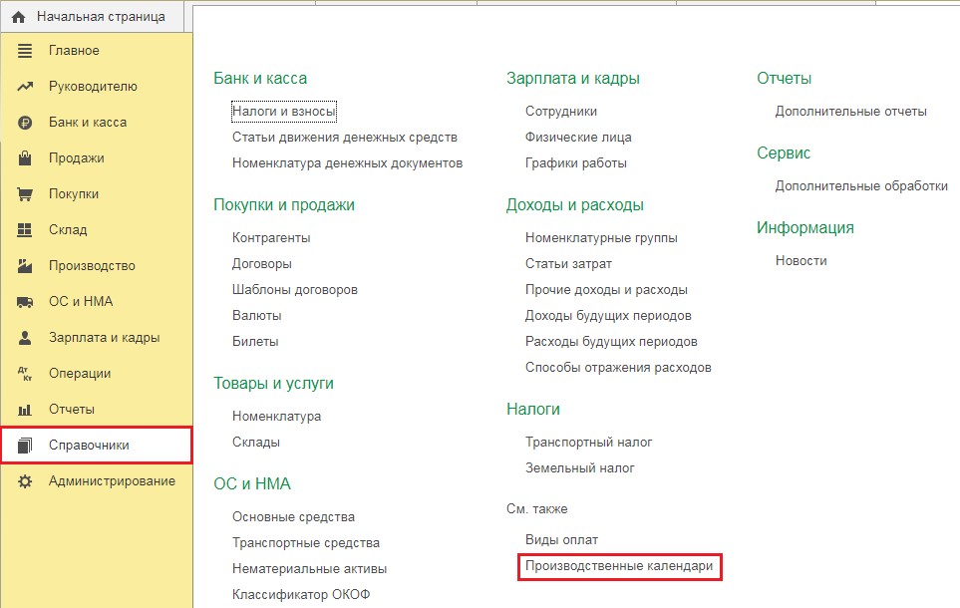Open Налоги и взносы reference
The height and width of the screenshot is (608, 960).
click(284, 112)
